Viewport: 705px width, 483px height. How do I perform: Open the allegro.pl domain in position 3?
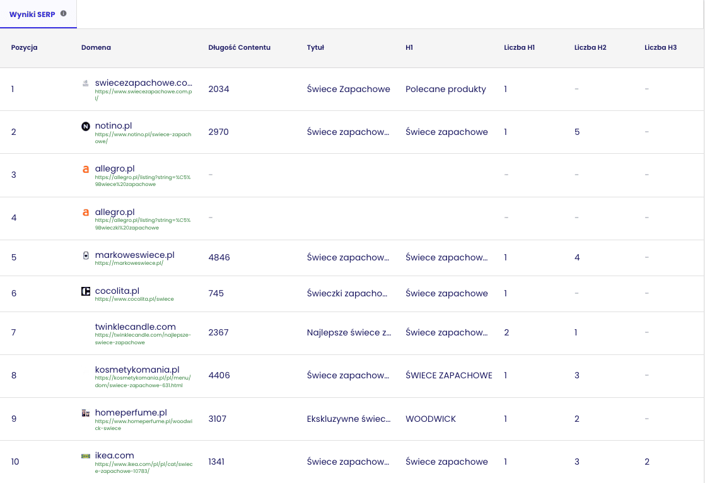click(x=115, y=168)
